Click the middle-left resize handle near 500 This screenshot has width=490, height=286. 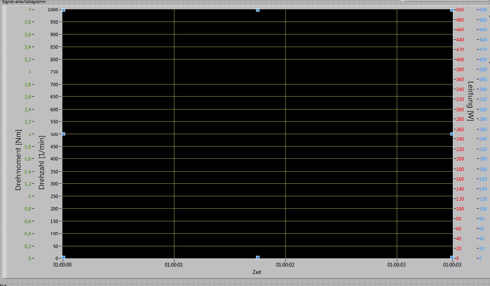[x=63, y=134]
